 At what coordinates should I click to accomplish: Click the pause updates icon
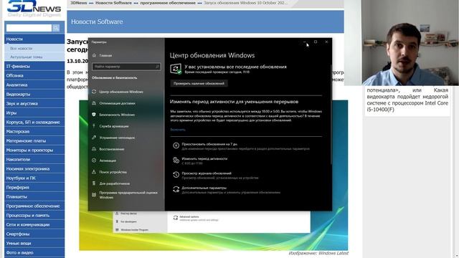pyautogui.click(x=176, y=145)
